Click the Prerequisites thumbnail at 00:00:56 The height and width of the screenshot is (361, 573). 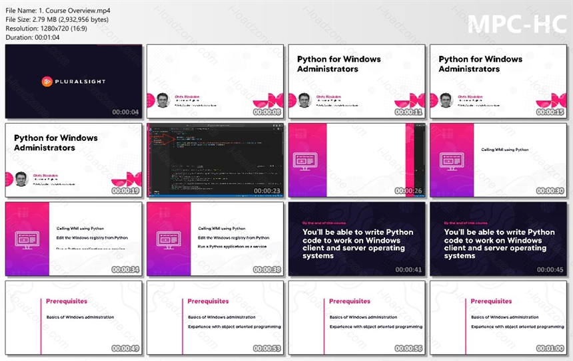tap(356, 318)
